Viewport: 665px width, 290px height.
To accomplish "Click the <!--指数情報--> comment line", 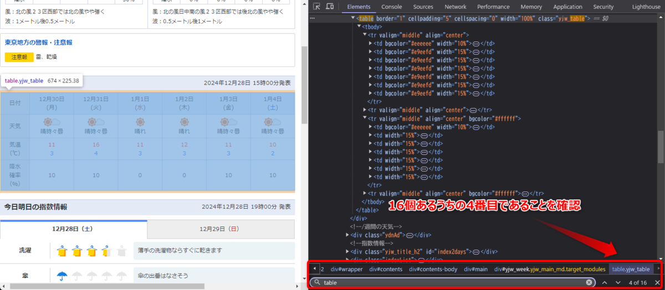I will [371, 242].
